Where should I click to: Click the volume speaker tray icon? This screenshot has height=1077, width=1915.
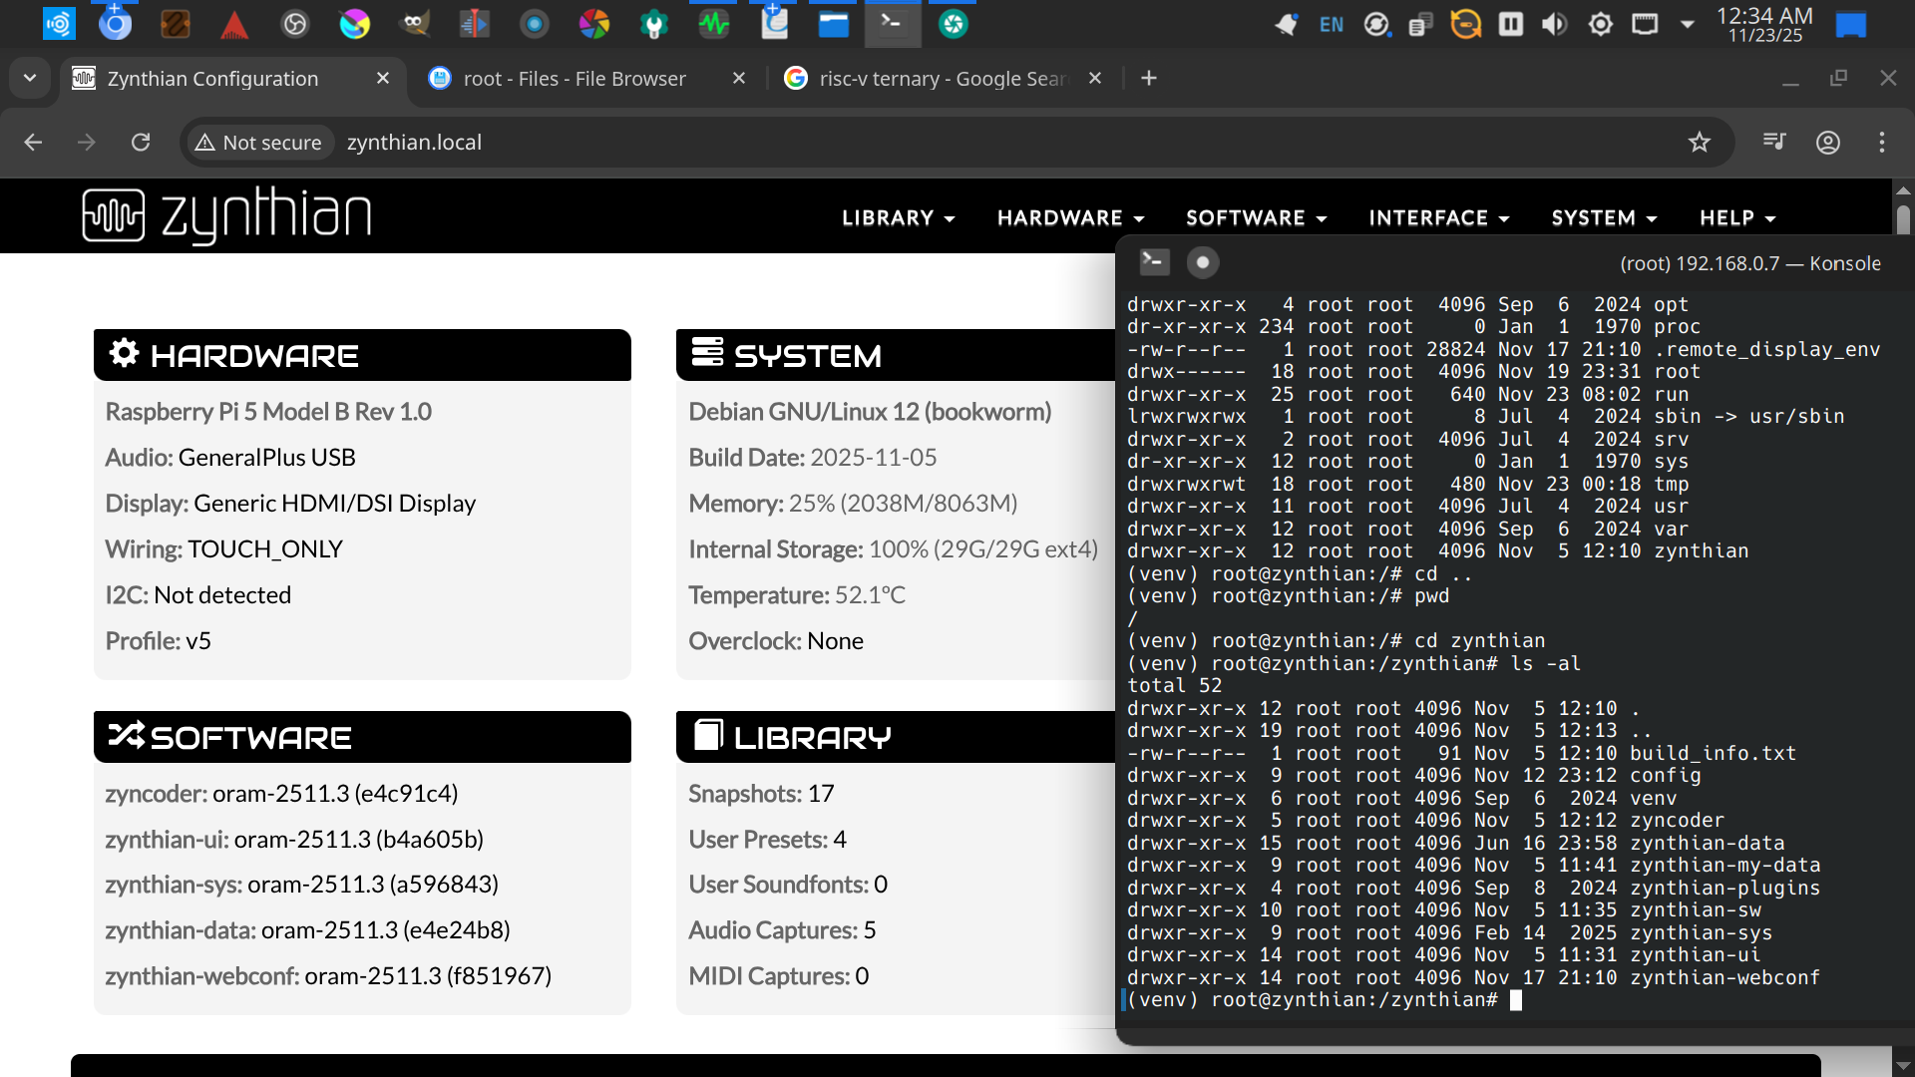[1555, 24]
